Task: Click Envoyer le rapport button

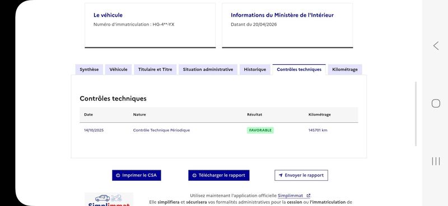Action: (301, 175)
